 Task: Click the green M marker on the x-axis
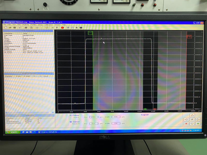(x=145, y=109)
